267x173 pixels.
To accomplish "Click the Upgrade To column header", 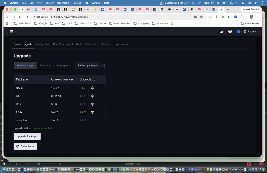I will coord(87,79).
